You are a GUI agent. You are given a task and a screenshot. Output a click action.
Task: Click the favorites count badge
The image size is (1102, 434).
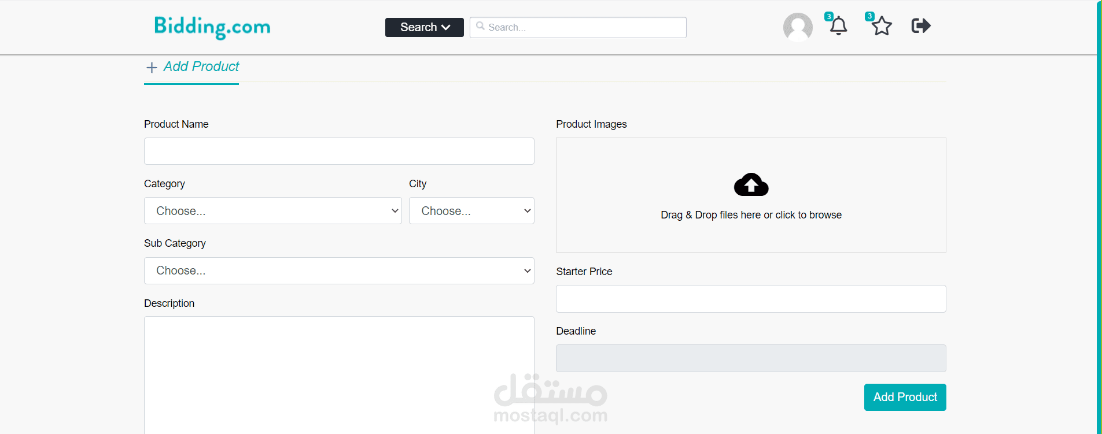pyautogui.click(x=869, y=16)
